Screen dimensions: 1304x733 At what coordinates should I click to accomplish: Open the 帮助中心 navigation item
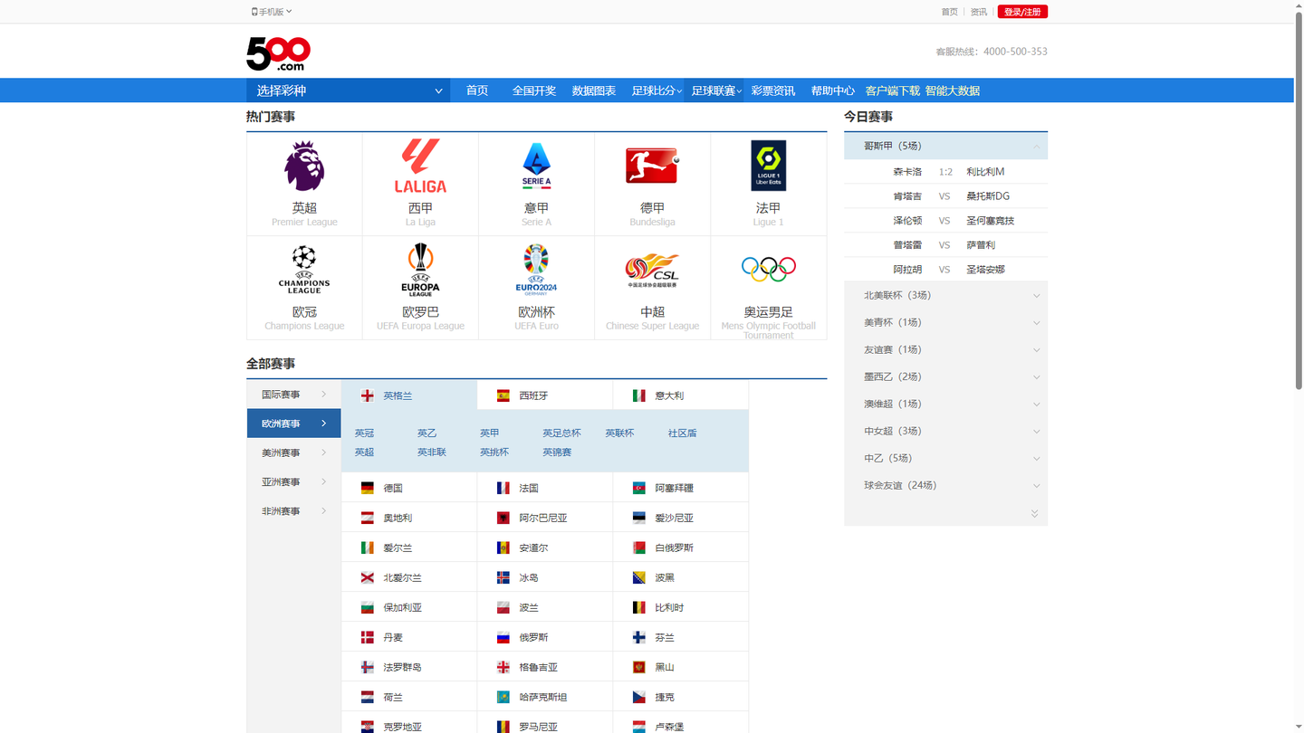pyautogui.click(x=832, y=90)
